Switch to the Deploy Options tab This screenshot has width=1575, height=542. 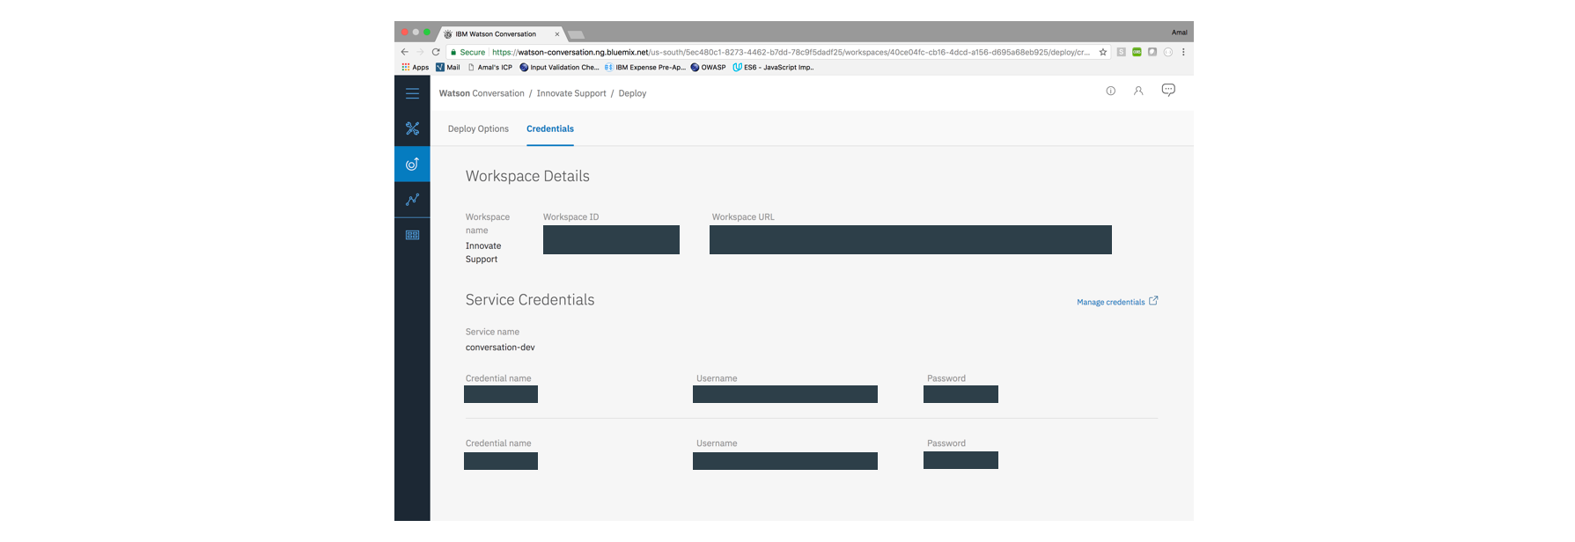click(478, 128)
